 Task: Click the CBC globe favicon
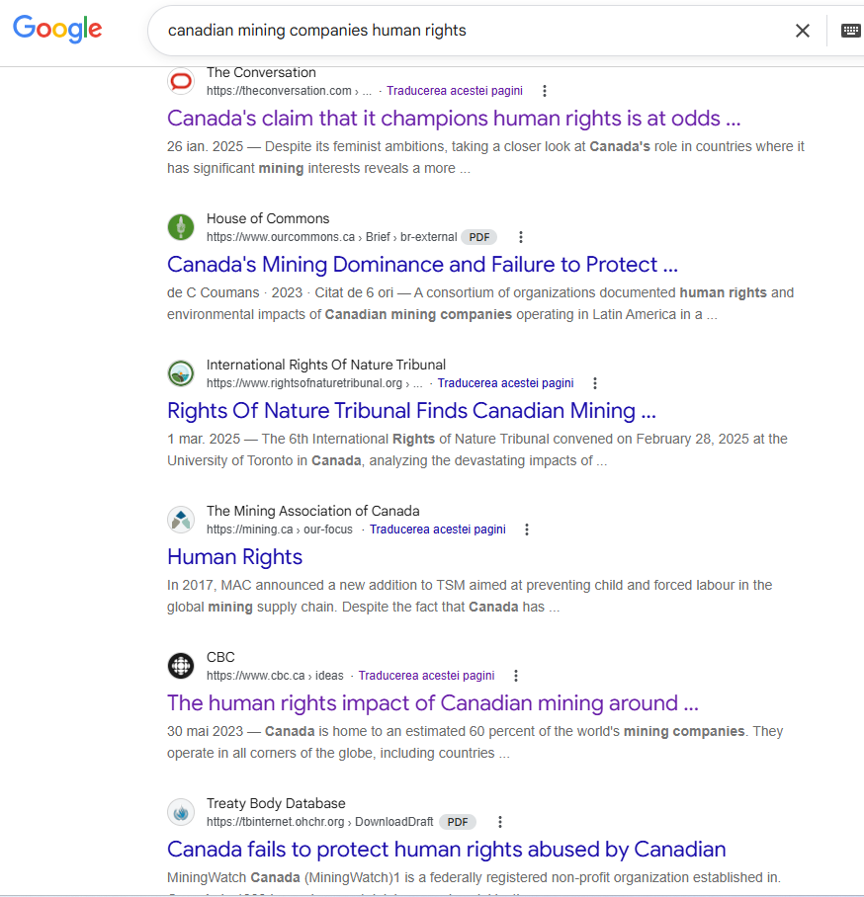click(x=181, y=666)
